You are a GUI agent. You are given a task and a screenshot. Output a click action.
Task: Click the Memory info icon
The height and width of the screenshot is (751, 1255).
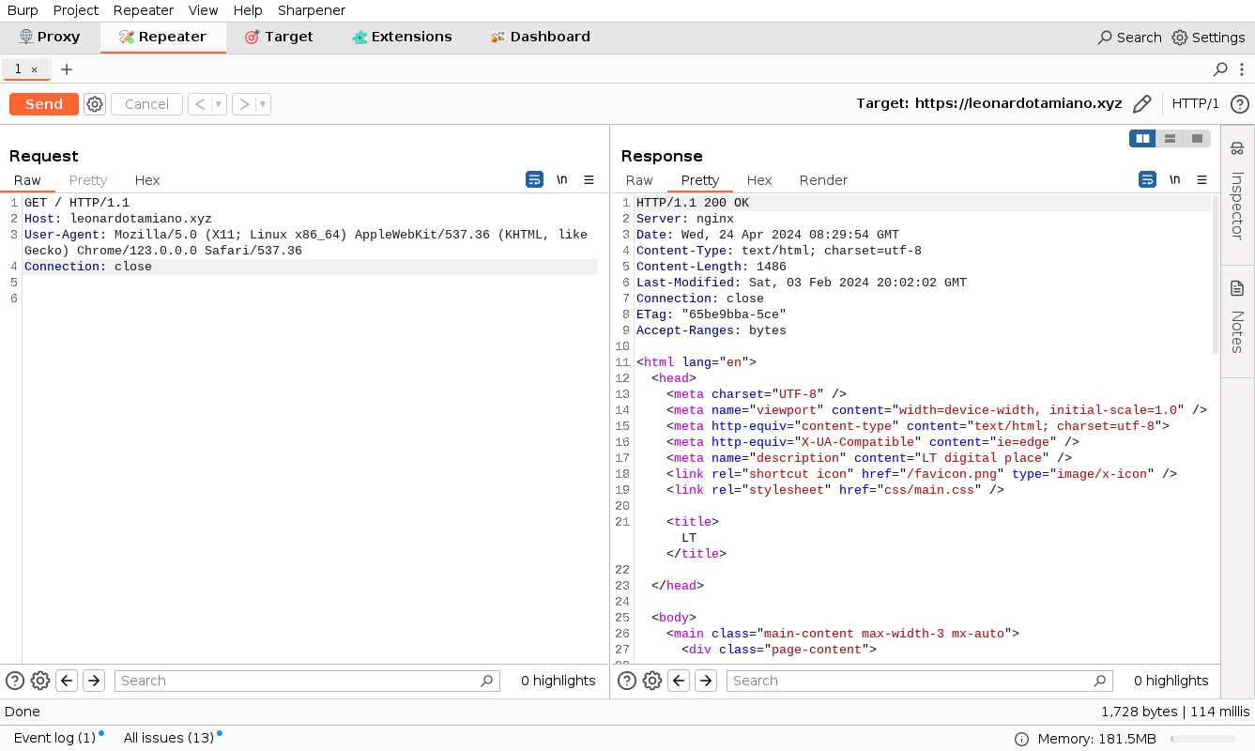[x=1022, y=739]
